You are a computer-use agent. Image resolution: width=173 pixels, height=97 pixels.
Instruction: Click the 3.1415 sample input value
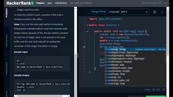21,64
